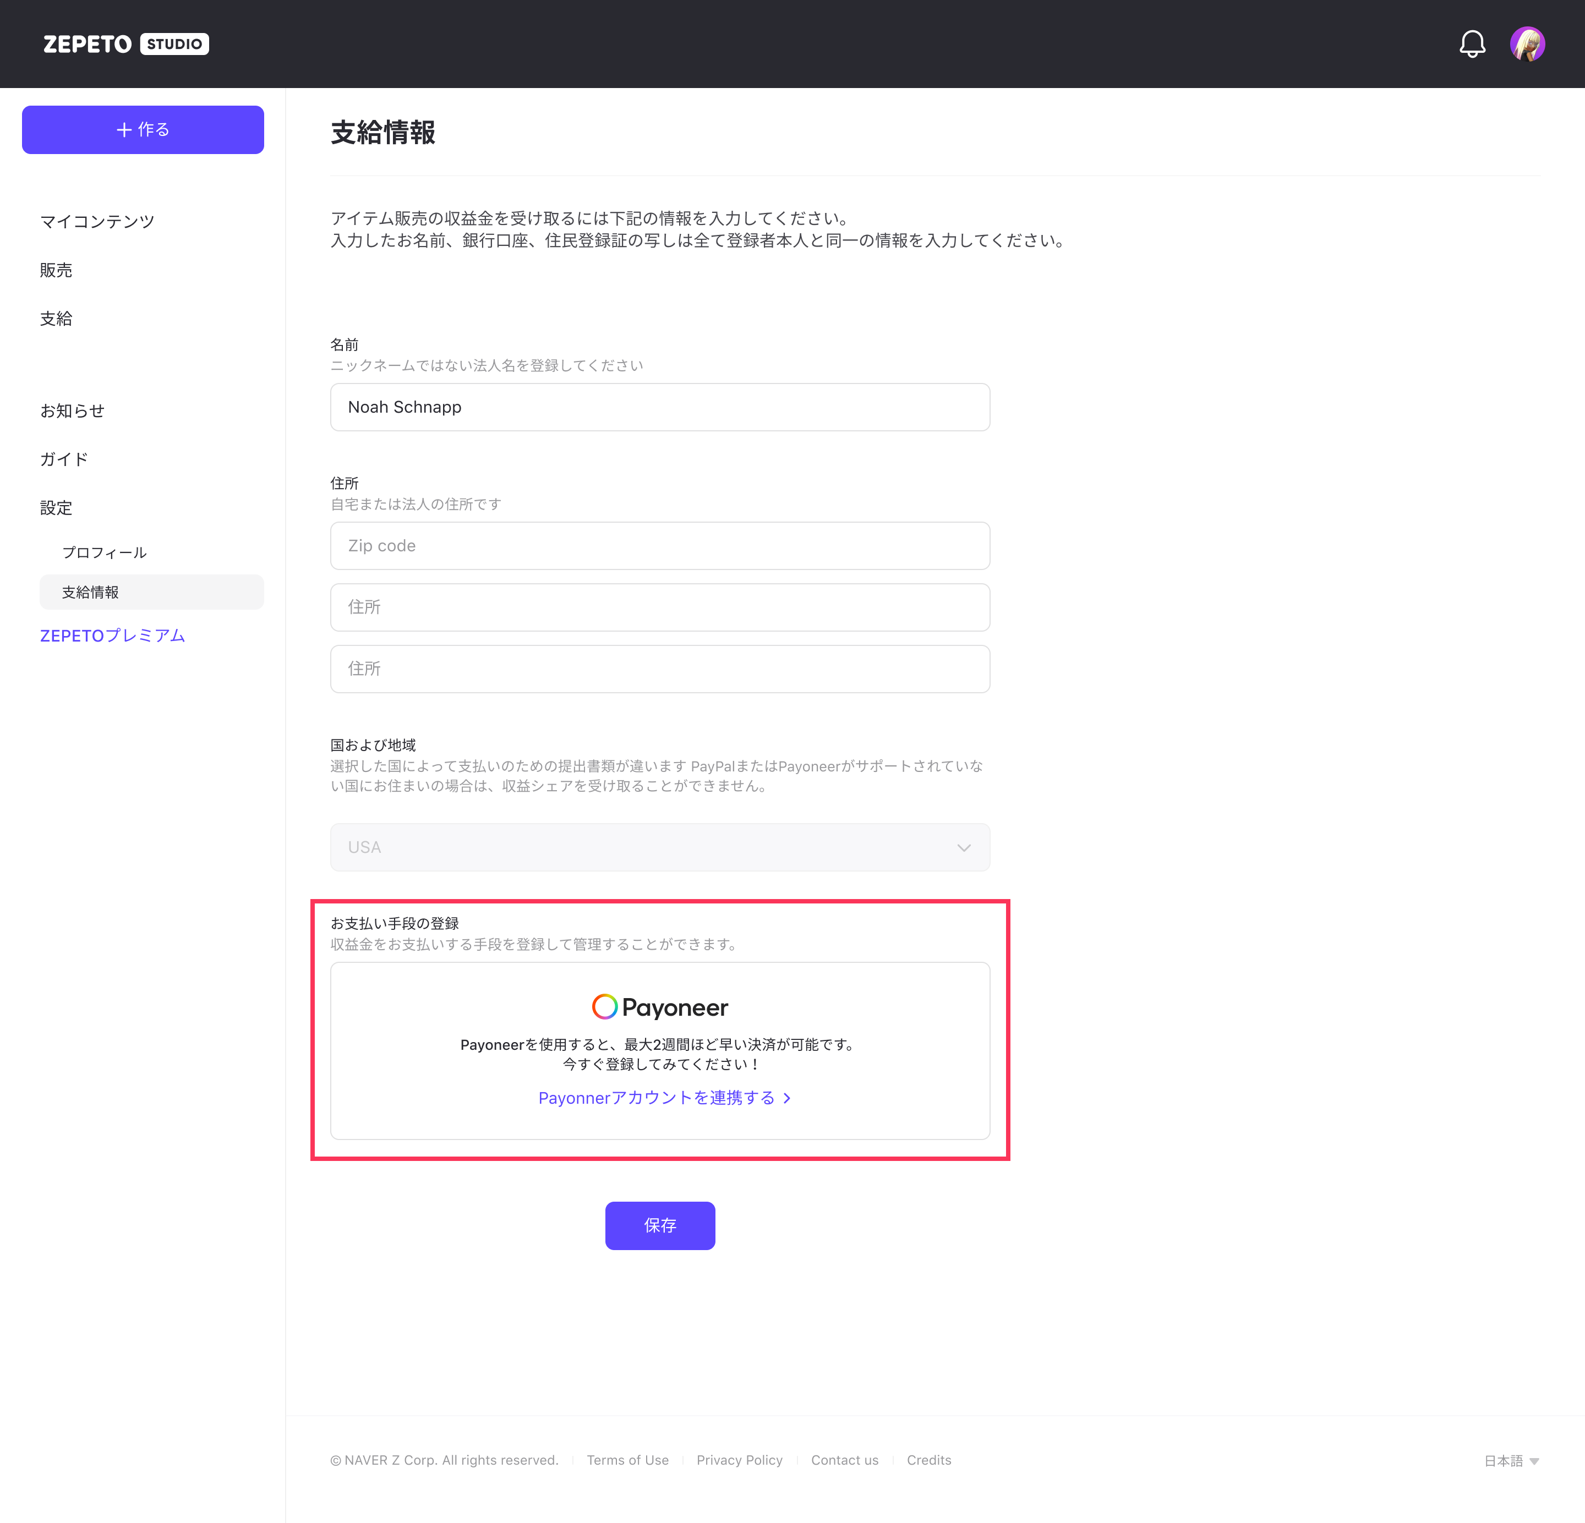Screen dimensions: 1585x1523
Task: Click the Zip code field
Action: click(660, 546)
